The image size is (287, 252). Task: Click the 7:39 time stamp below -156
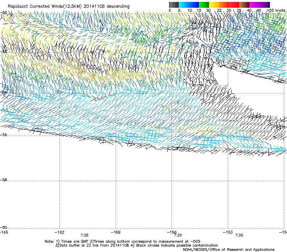point(178,235)
